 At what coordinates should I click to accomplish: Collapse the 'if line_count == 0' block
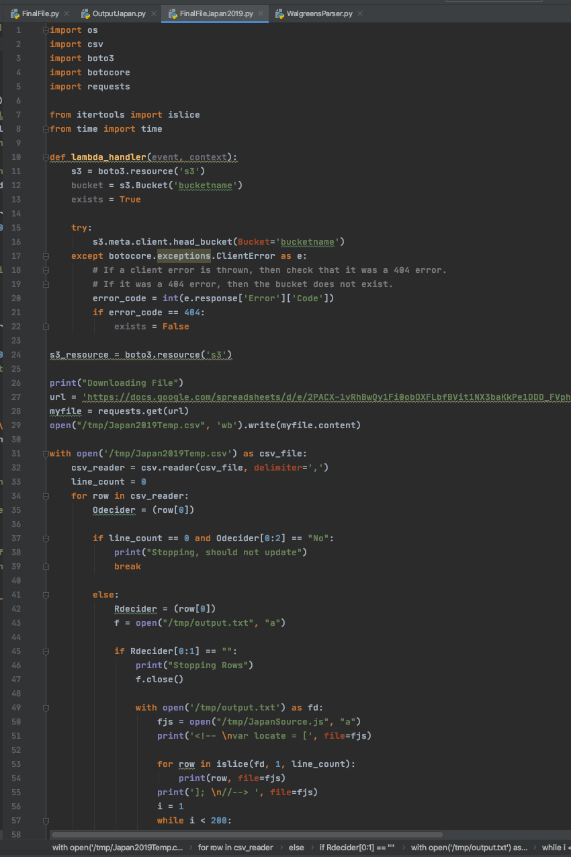(46, 538)
